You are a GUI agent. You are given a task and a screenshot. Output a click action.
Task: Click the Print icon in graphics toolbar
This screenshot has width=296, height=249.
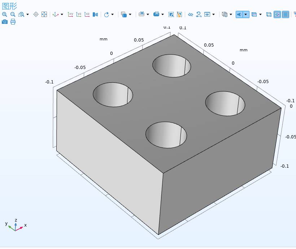[13, 22]
